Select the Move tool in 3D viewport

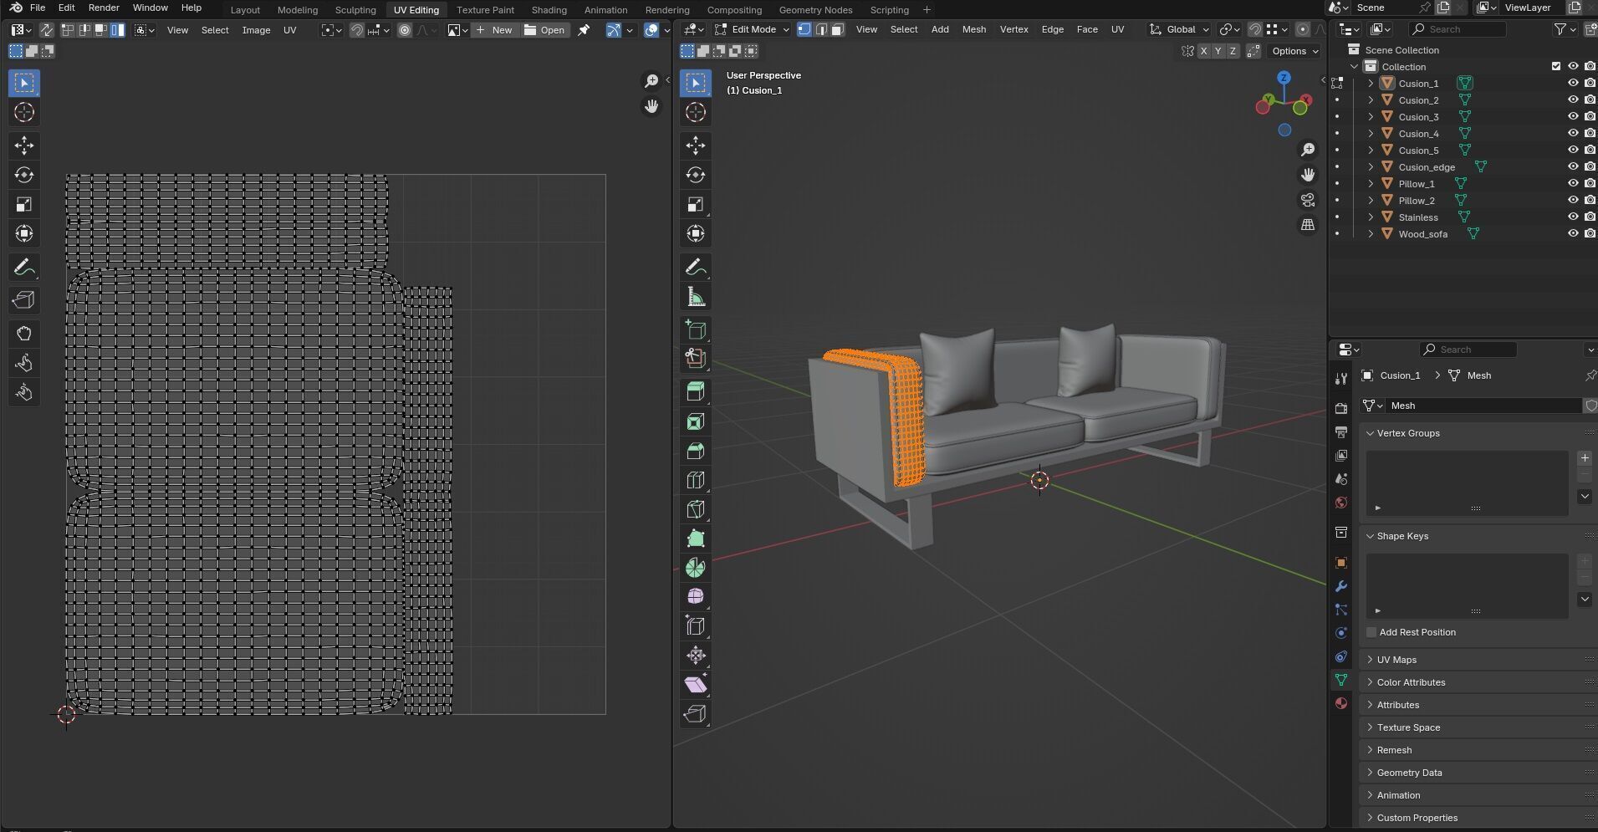tap(695, 145)
